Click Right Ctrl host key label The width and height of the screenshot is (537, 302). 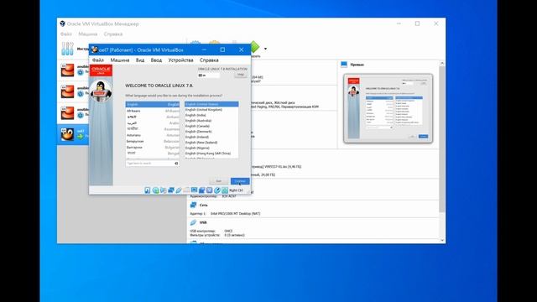[x=236, y=190]
